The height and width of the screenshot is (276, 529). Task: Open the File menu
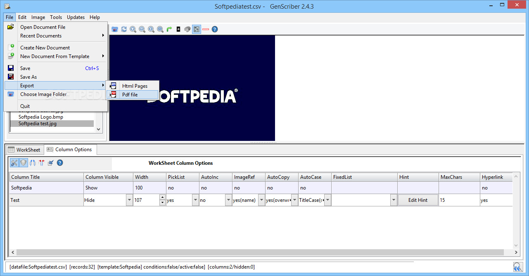point(9,17)
